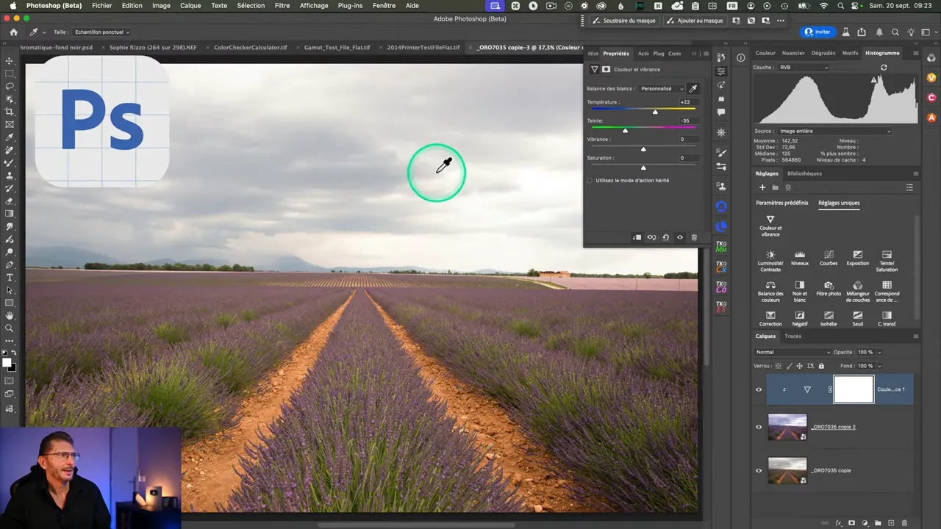The height and width of the screenshot is (529, 941).
Task: Hide the _ORO7035 copie layer
Action: pos(759,470)
